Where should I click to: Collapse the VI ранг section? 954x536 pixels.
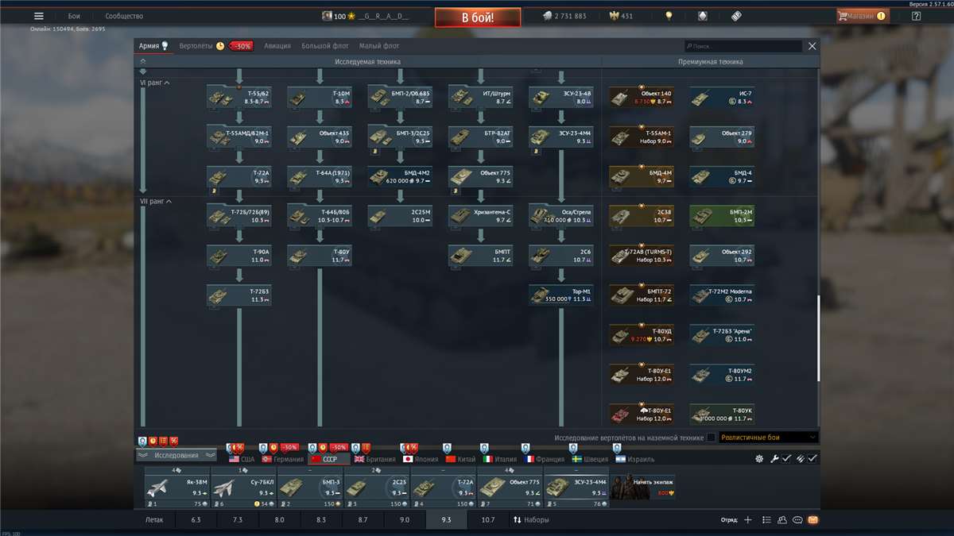click(x=156, y=83)
